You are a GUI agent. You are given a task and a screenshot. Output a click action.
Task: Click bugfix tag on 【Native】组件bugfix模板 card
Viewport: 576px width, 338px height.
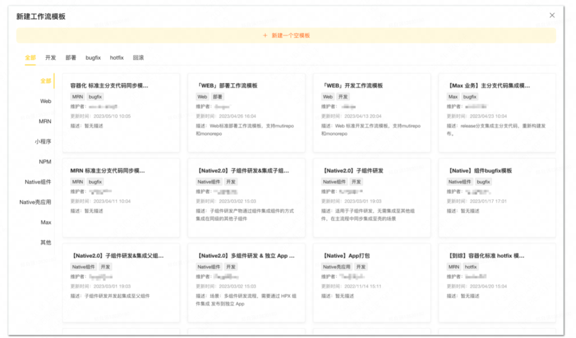(x=483, y=182)
